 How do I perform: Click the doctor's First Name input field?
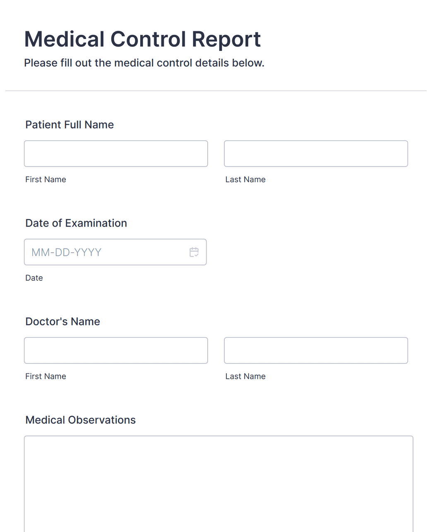pyautogui.click(x=116, y=351)
